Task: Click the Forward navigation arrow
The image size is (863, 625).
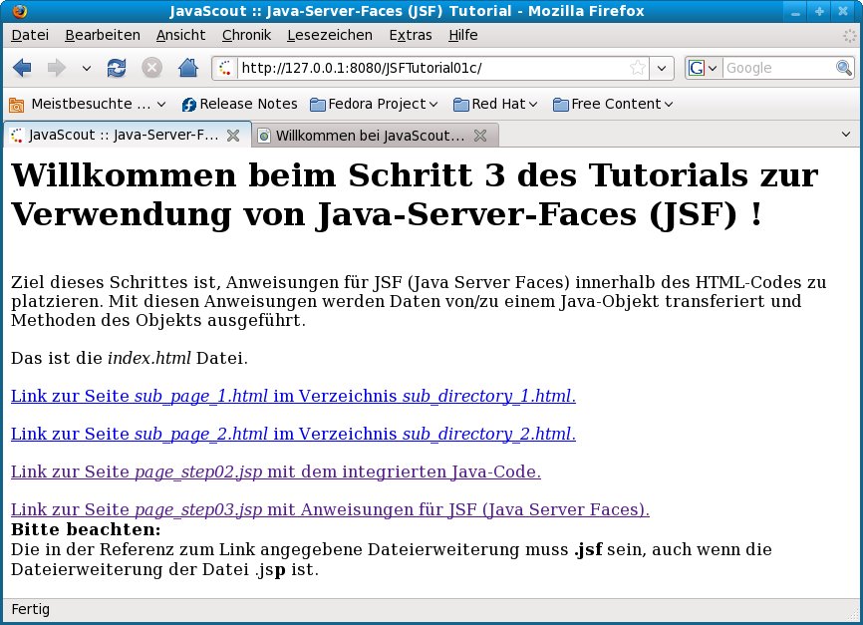Action: 56,68
